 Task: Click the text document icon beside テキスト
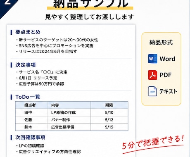click(x=152, y=91)
